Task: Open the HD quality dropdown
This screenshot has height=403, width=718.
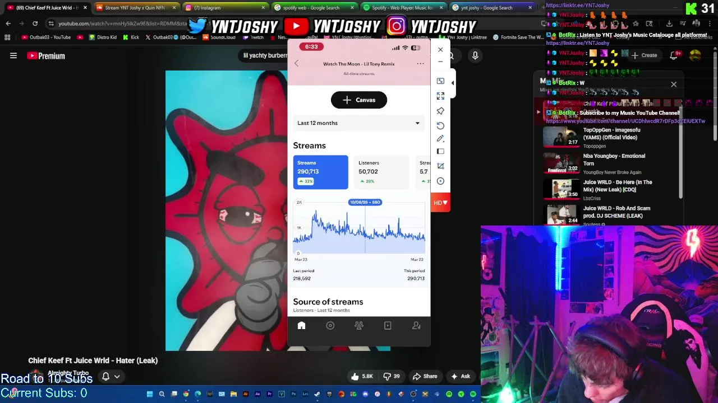Action: pos(440,203)
